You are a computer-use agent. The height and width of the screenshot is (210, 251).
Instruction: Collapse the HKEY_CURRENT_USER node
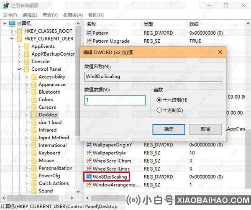click(x=12, y=39)
